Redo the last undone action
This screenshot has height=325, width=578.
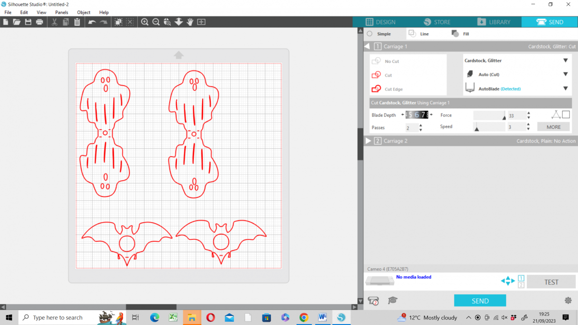(103, 22)
